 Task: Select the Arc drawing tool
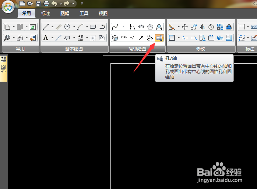(80, 27)
